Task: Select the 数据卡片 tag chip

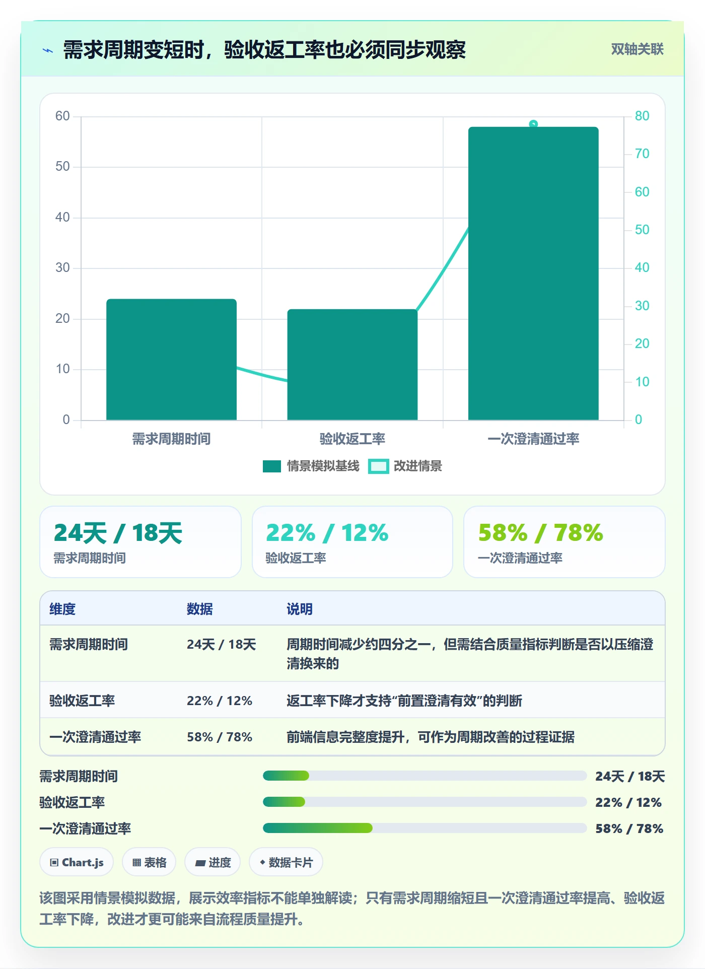Action: pyautogui.click(x=286, y=862)
